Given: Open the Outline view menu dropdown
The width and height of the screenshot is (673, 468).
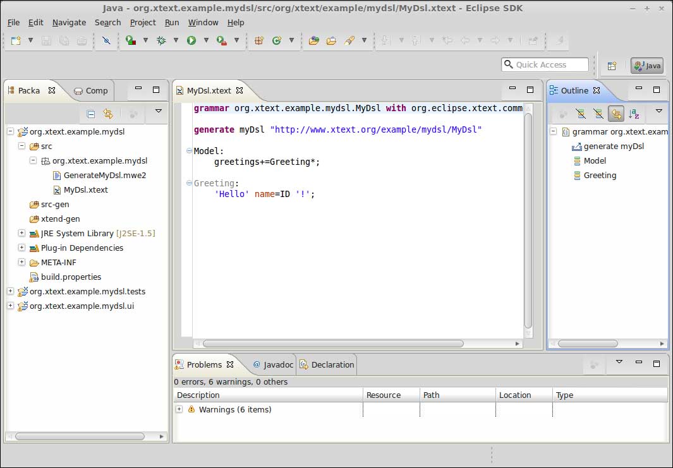Looking at the screenshot, I should [x=658, y=112].
